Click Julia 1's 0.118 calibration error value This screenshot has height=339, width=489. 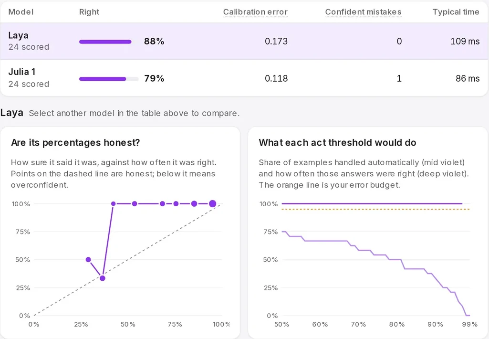(x=276, y=78)
